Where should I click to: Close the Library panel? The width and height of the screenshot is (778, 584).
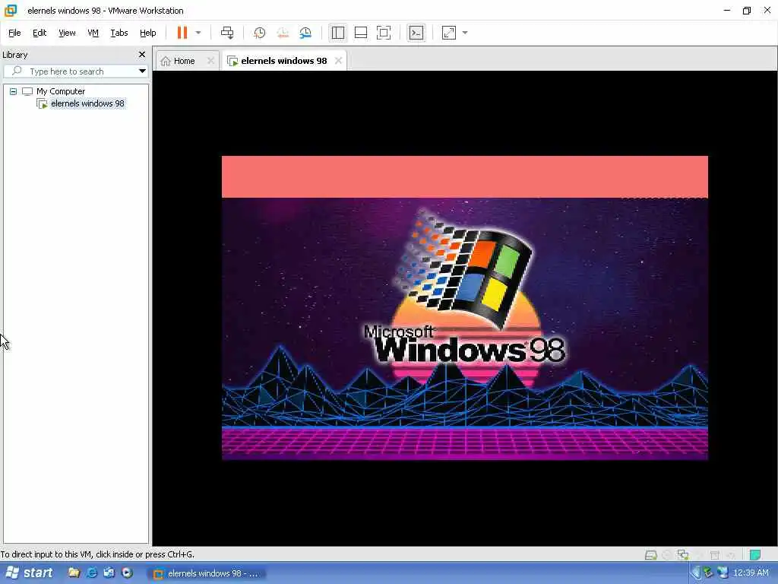[x=142, y=55]
